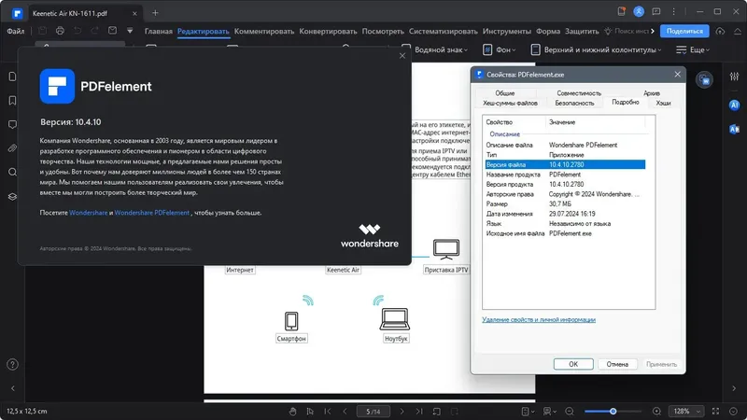Switch to the Общие tab in properties
747x420 pixels.
(x=504, y=93)
